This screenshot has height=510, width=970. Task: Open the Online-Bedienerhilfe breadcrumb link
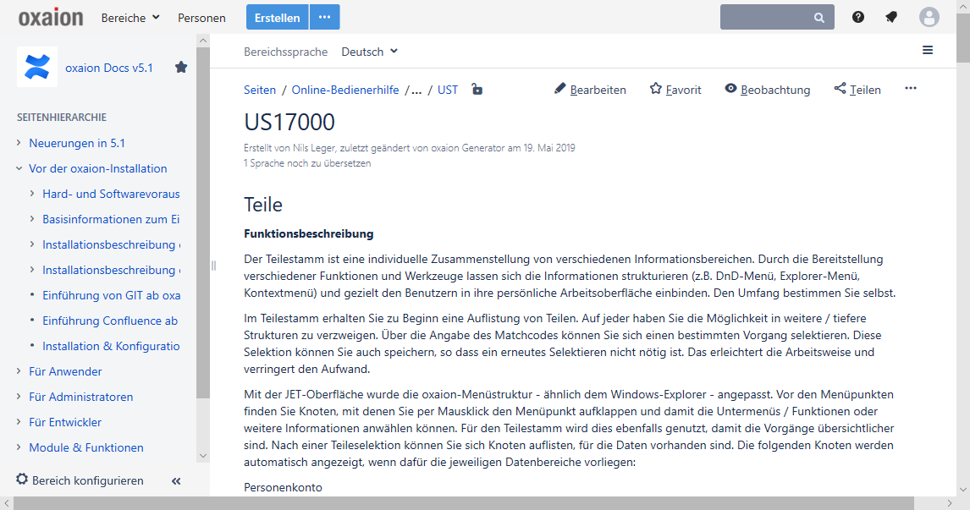click(x=345, y=90)
